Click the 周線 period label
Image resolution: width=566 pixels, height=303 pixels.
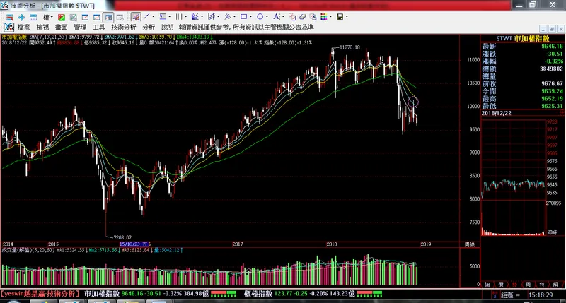[x=469, y=244]
